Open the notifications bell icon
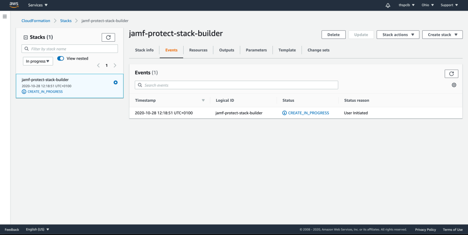The height and width of the screenshot is (235, 468). 388,5
